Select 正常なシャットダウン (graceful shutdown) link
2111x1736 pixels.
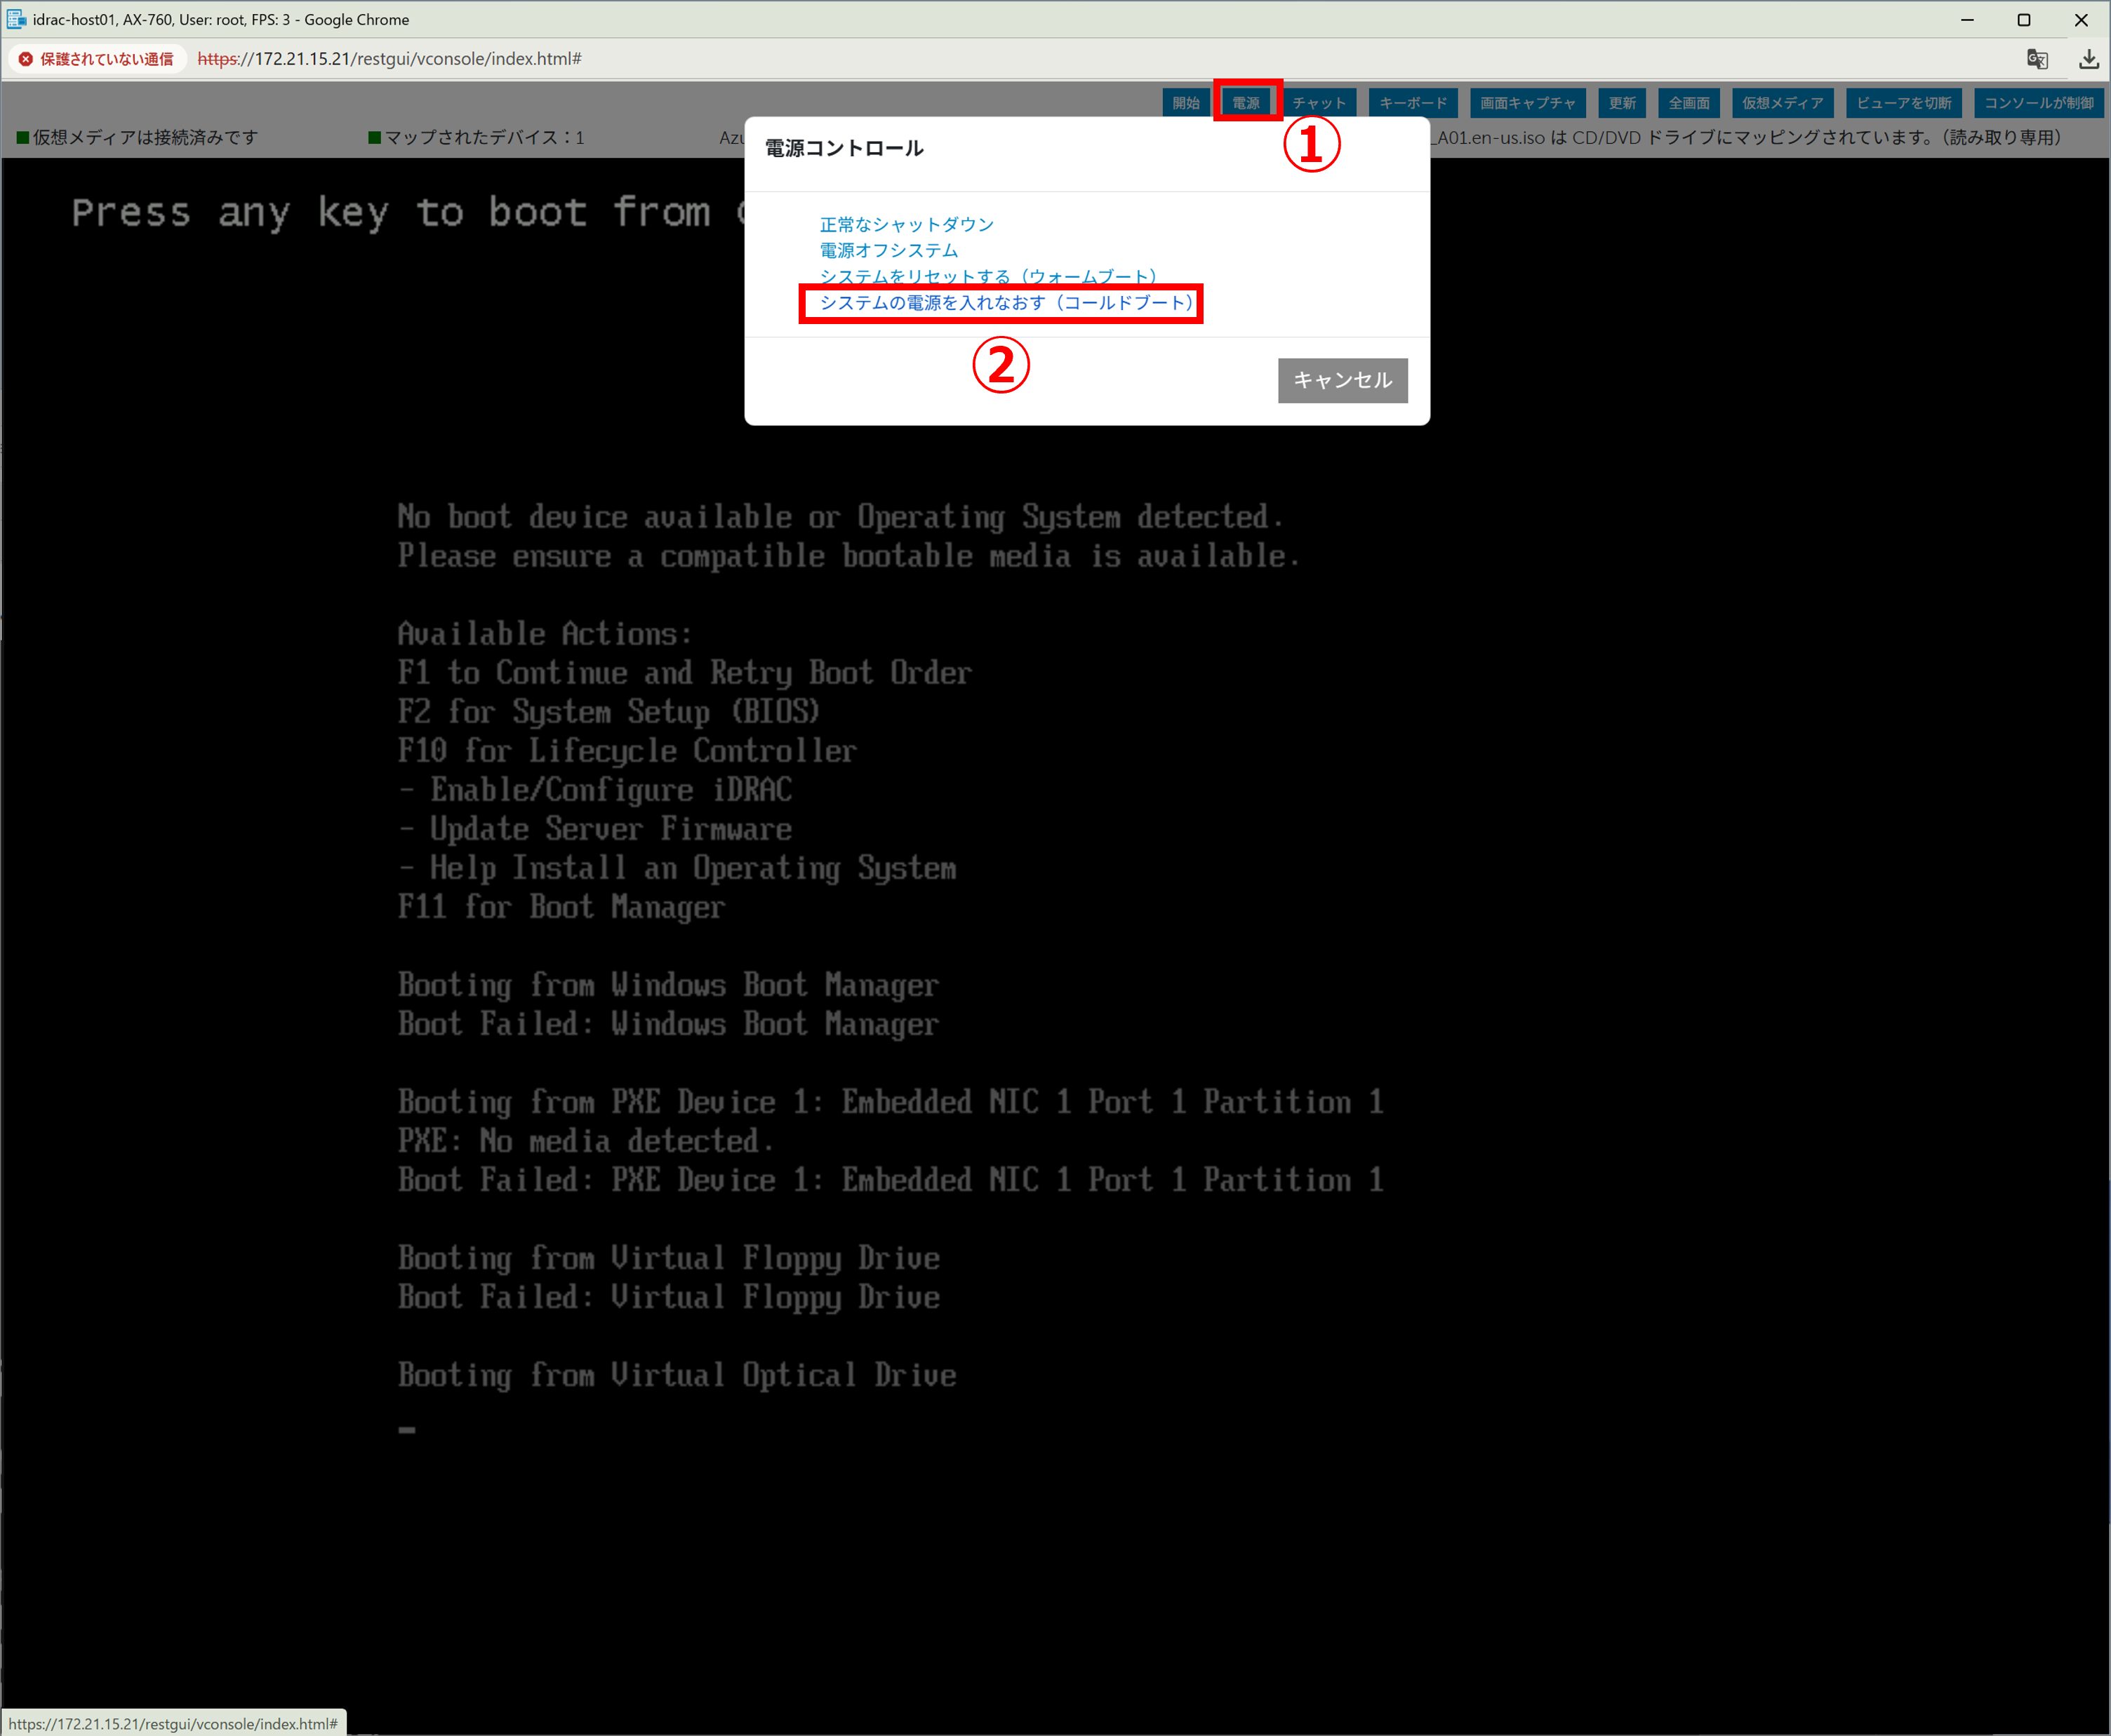click(907, 224)
